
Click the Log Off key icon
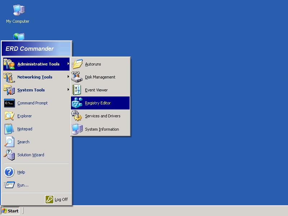49,199
